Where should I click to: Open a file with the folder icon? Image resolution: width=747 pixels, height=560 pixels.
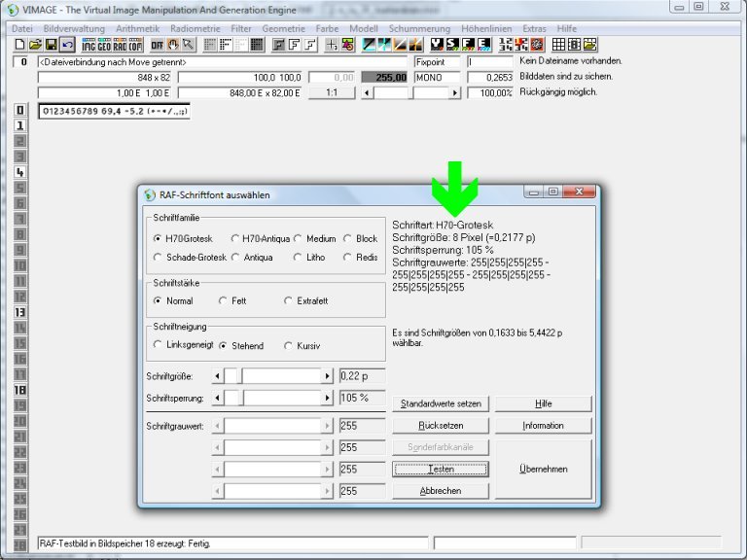[35, 45]
